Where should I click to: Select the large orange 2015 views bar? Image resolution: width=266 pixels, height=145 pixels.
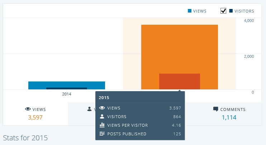(179, 47)
